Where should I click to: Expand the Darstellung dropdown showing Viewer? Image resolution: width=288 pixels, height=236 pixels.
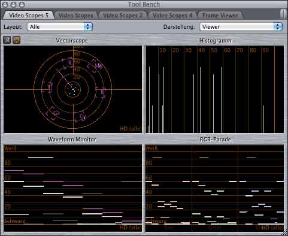241,27
